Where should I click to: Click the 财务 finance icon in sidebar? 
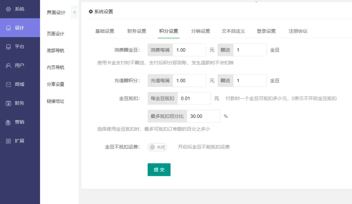8,103
